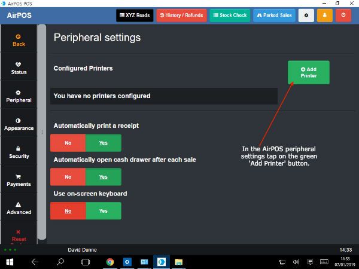Click the volume tray icon
Image resolution: width=359 pixels, height=269 pixels.
pos(296,262)
